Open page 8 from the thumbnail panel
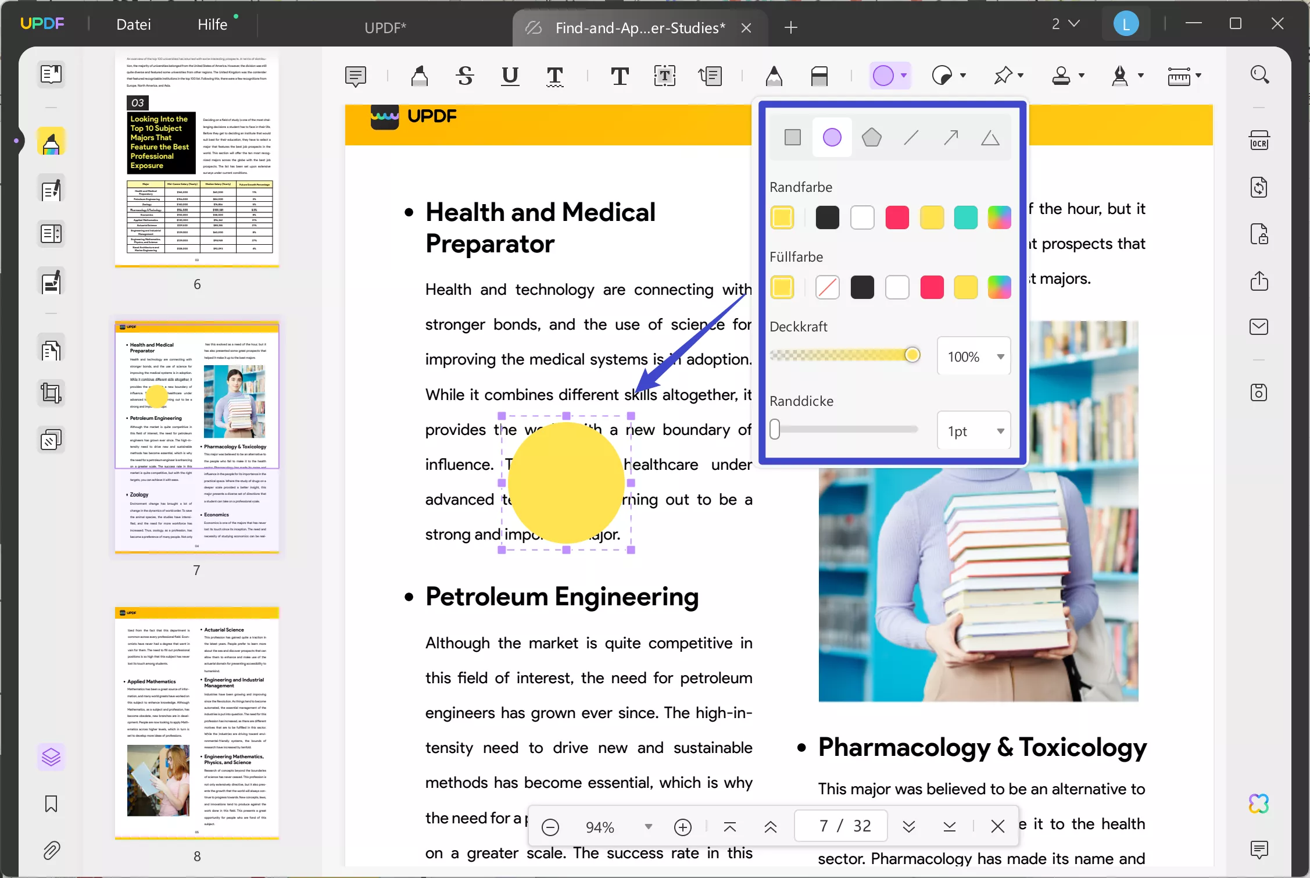The image size is (1310, 878). [x=196, y=724]
